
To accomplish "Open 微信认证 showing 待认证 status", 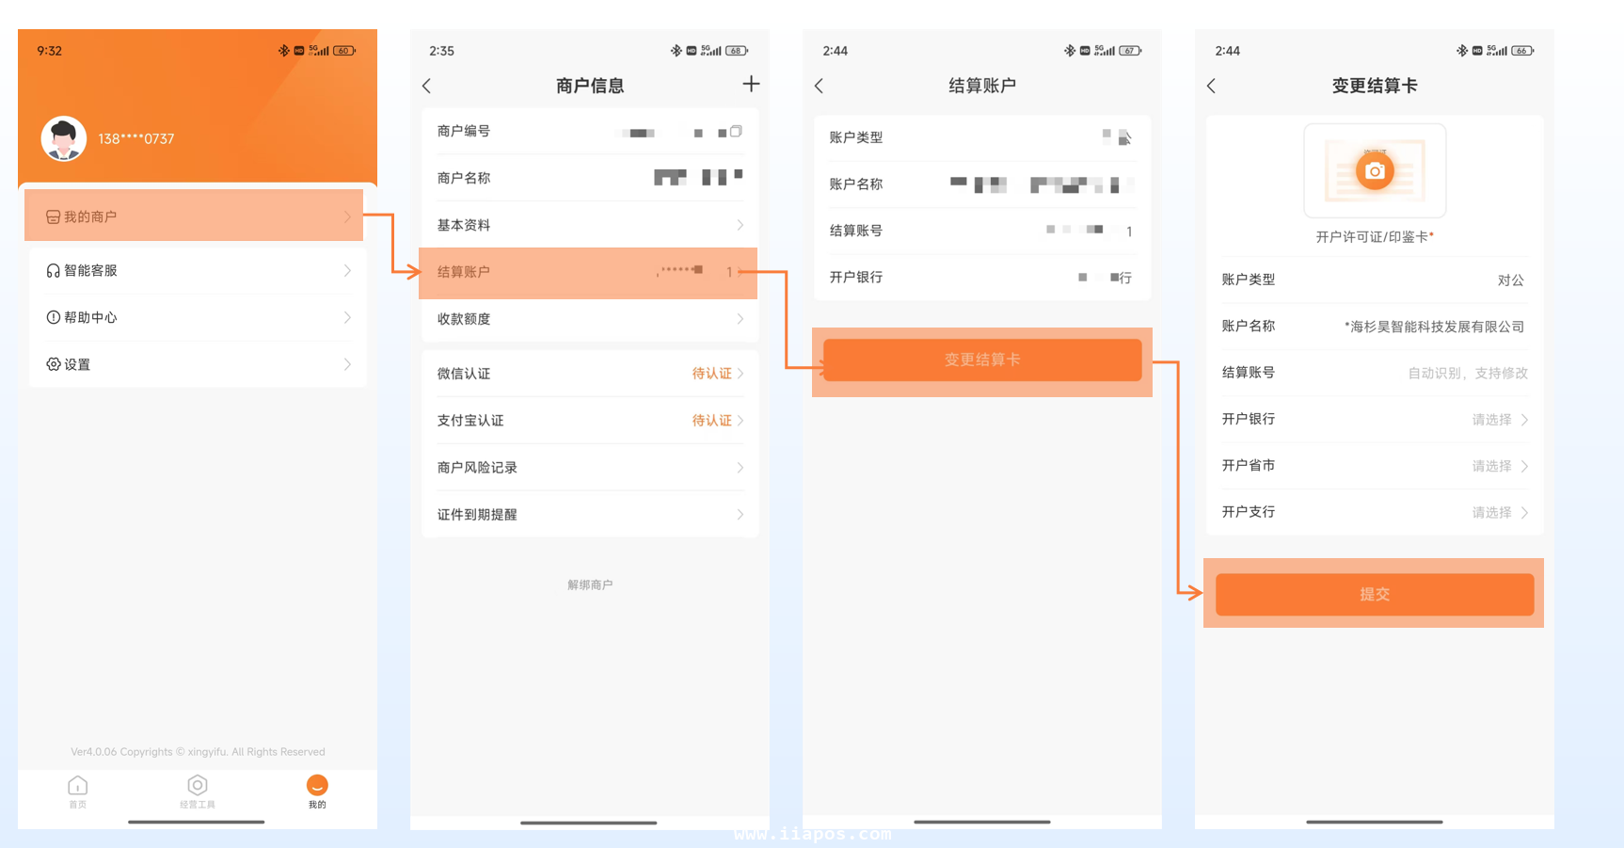I will pos(589,373).
